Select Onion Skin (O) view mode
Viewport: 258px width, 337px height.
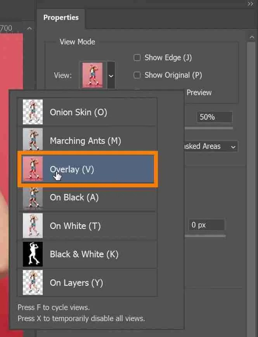87,112
